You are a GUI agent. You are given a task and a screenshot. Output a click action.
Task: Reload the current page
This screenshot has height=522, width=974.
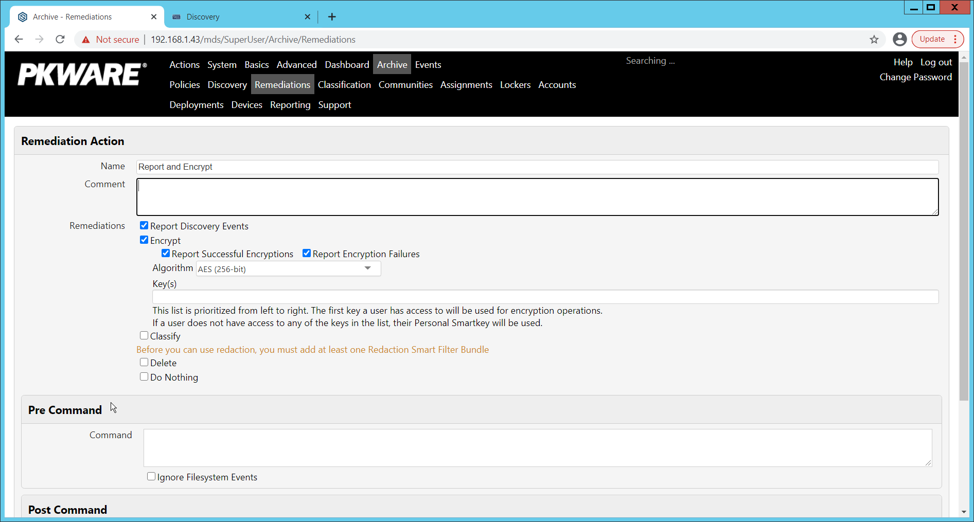60,40
